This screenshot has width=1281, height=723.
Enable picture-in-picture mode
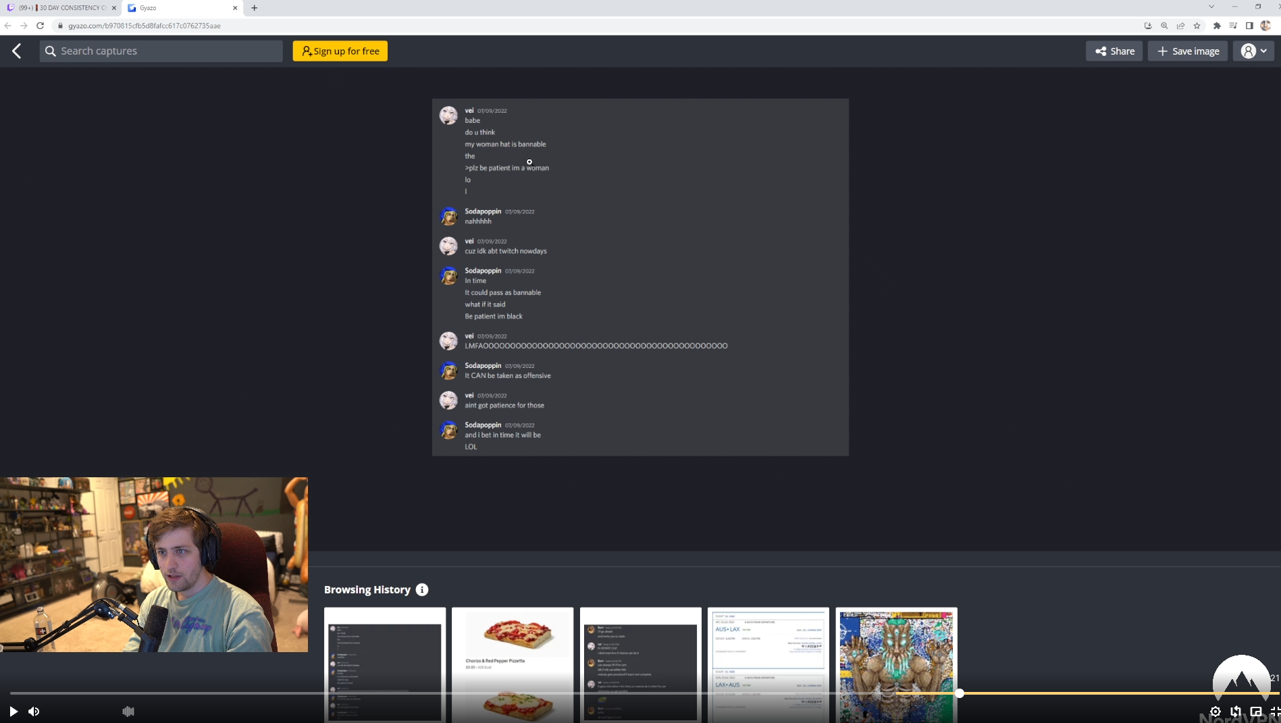tap(1256, 712)
